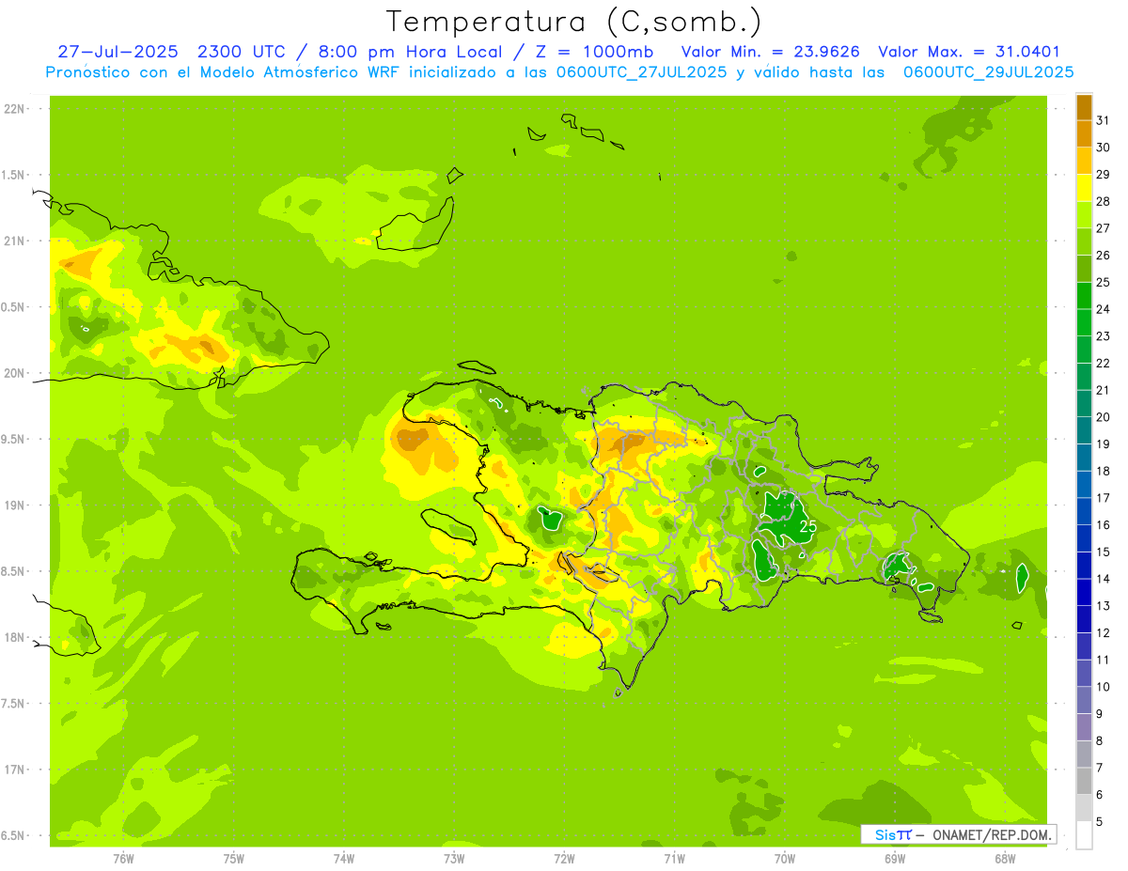This screenshot has width=1128, height=871.
Task: Click the "17N" latitude label
Action: coord(14,769)
